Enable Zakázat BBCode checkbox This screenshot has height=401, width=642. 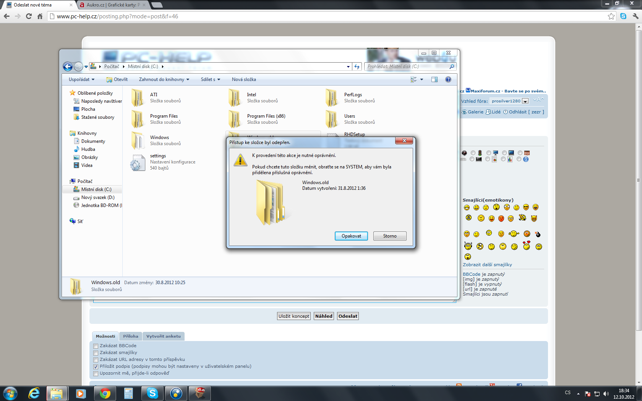coord(96,346)
